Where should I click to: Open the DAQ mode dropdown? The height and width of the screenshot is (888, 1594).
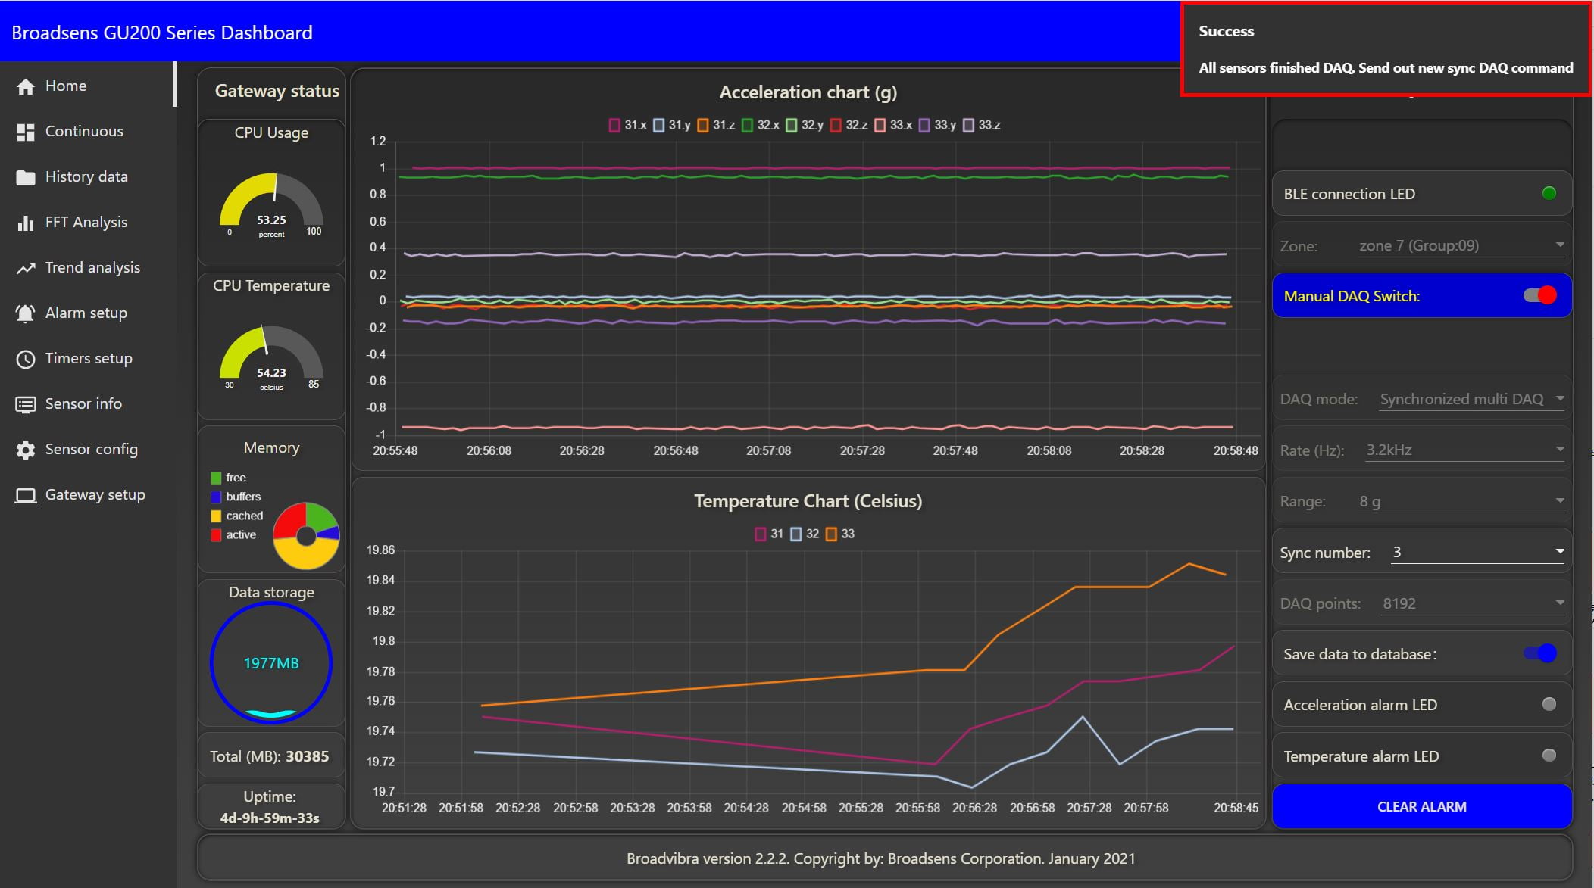(x=1471, y=399)
